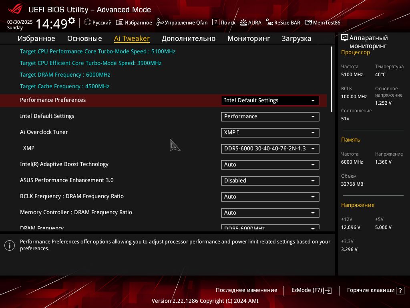Viewport: 410px width, 308px height.
Task: Open the Ai Overclock Tuner dropdown
Action: (x=270, y=132)
